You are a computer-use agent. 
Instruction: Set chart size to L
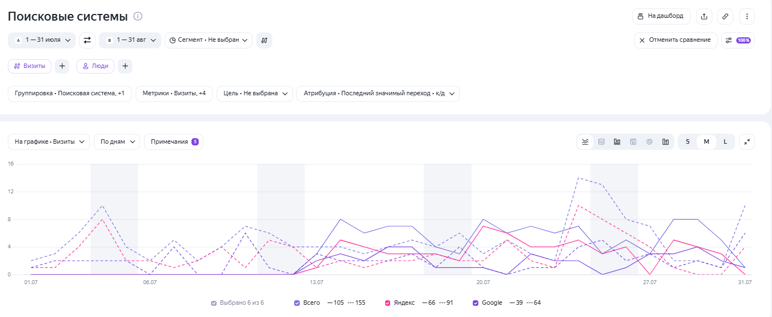725,142
